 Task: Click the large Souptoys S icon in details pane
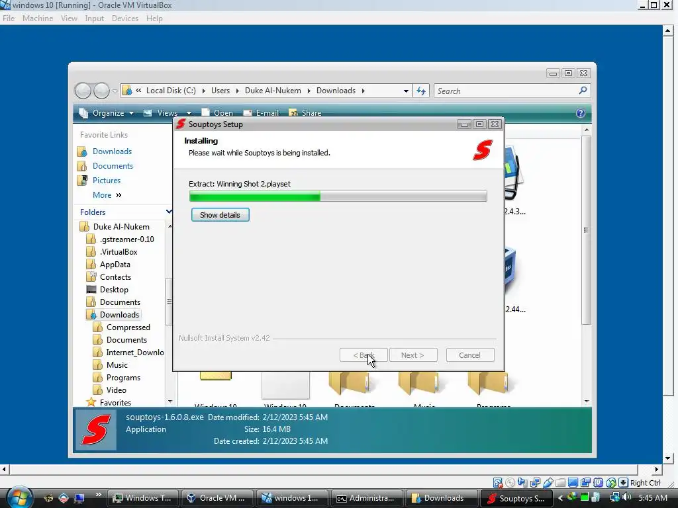click(96, 430)
